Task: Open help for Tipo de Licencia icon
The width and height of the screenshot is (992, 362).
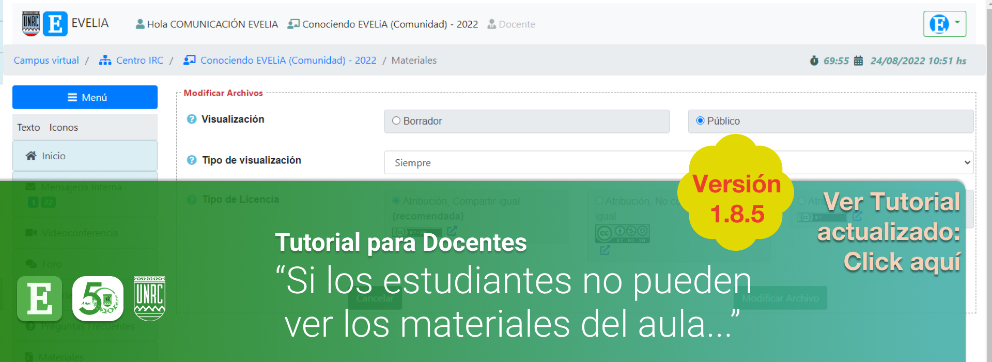Action: click(192, 200)
